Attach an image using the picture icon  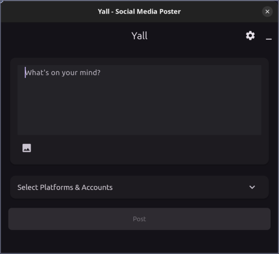(27, 148)
